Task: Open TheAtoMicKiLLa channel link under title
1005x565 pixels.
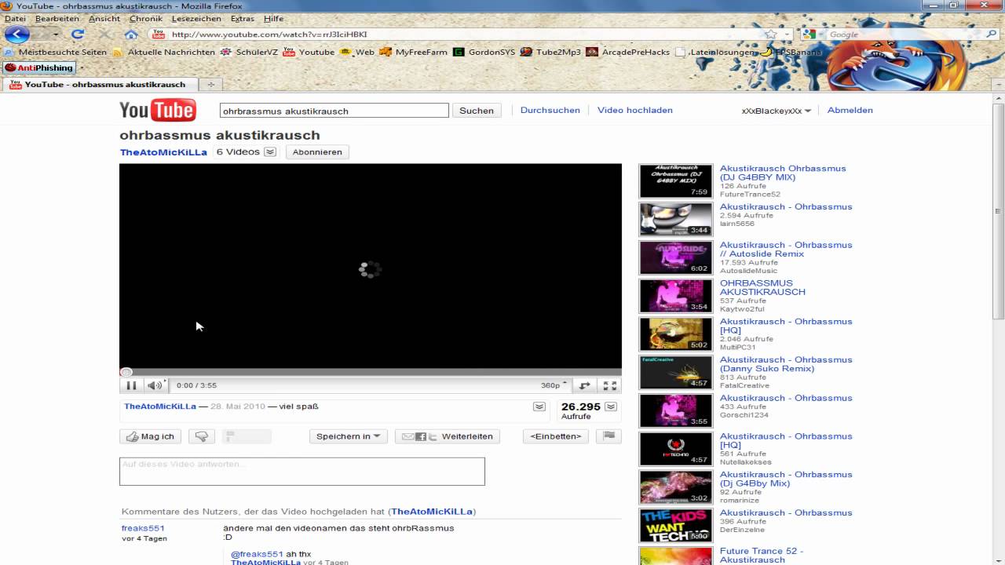Action: coord(163,152)
